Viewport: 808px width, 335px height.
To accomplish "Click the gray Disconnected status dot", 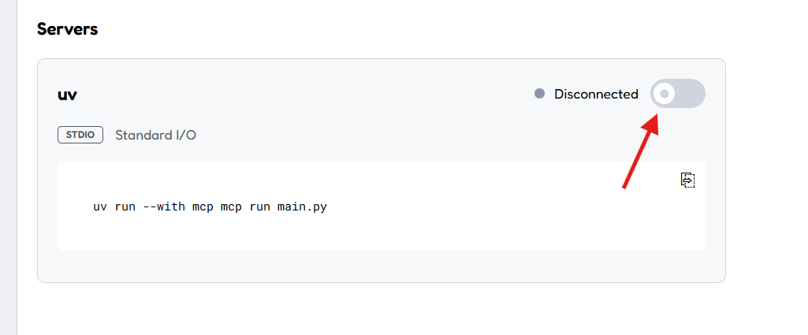I will click(539, 94).
